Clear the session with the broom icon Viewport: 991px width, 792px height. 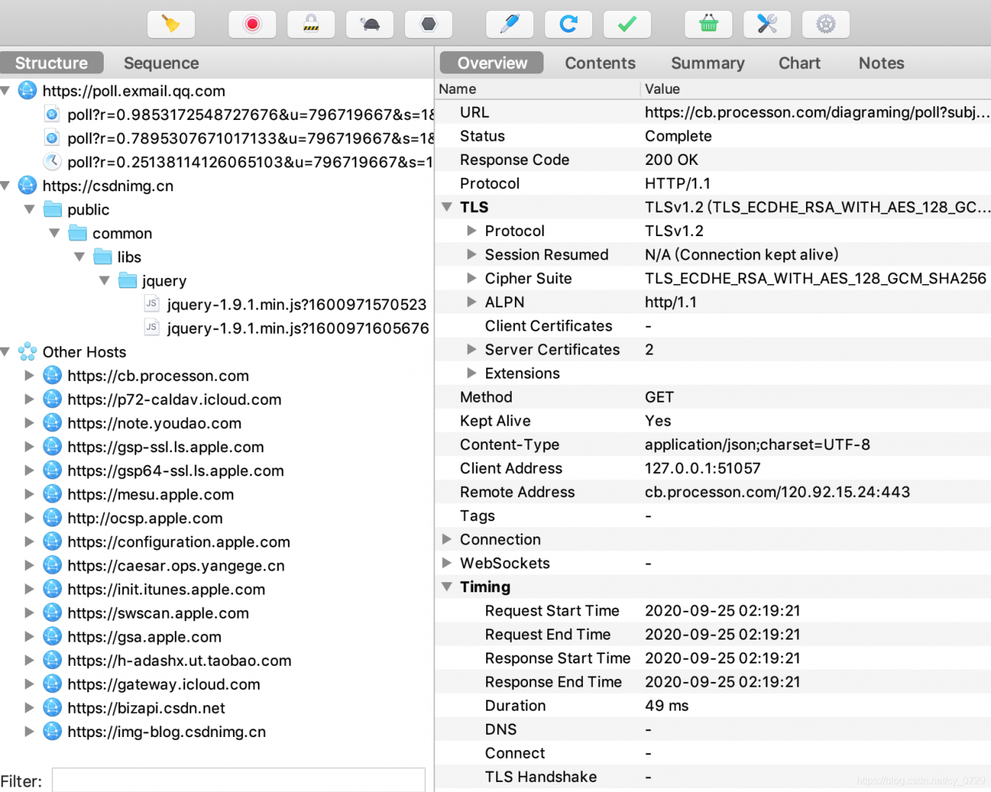pos(171,25)
